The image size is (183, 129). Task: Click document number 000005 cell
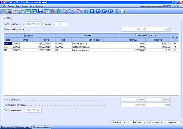[25, 47]
